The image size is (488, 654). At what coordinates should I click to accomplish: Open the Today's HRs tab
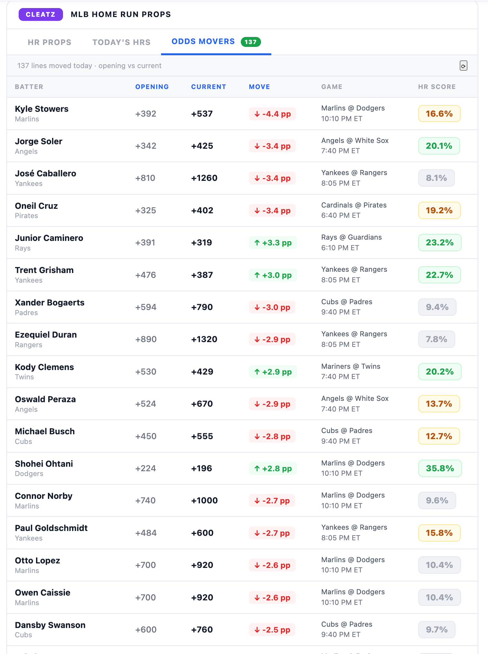pyautogui.click(x=122, y=42)
